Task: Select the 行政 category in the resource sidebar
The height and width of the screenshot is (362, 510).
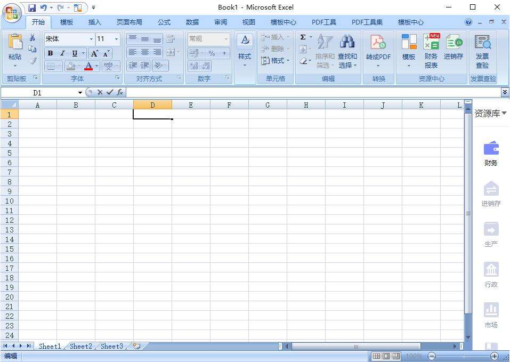Action: tap(491, 275)
